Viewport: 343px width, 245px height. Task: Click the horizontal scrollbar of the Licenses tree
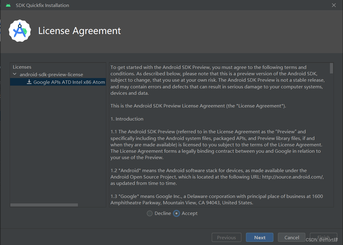click(44, 205)
